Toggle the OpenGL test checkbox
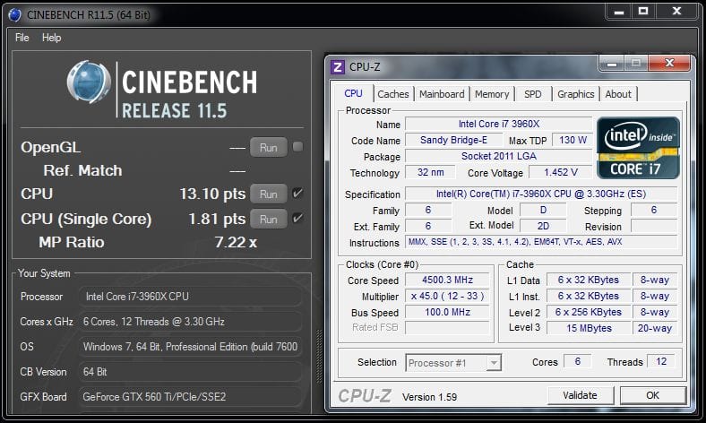Image resolution: width=706 pixels, height=423 pixels. pos(298,147)
